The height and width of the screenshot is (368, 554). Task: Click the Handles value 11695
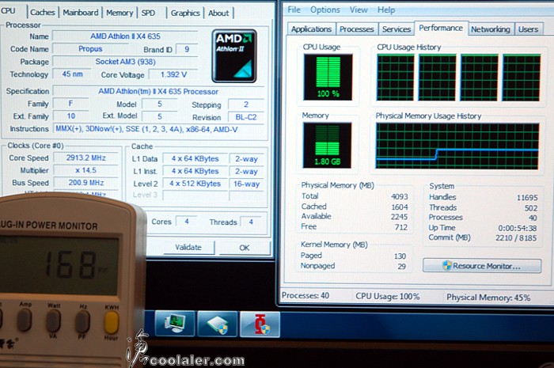pos(527,198)
